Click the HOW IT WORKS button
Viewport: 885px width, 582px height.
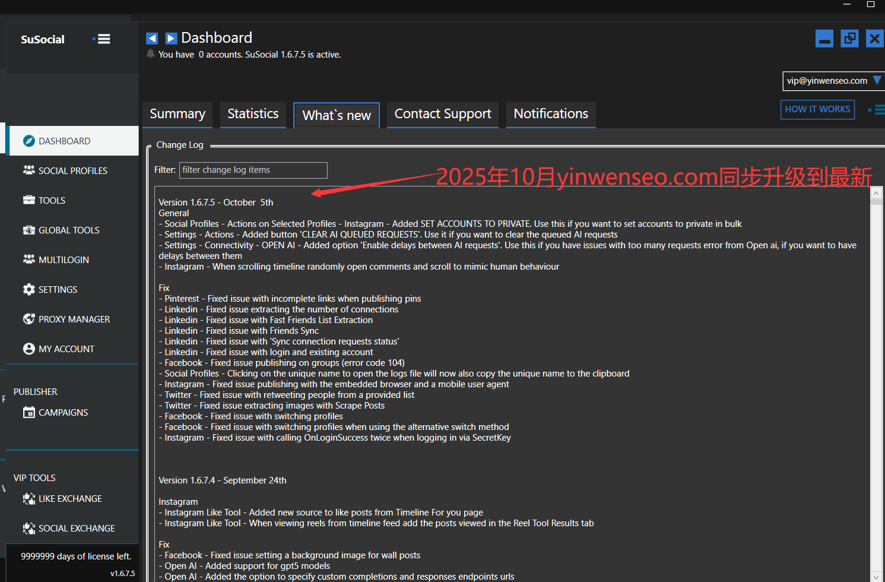[x=817, y=109]
